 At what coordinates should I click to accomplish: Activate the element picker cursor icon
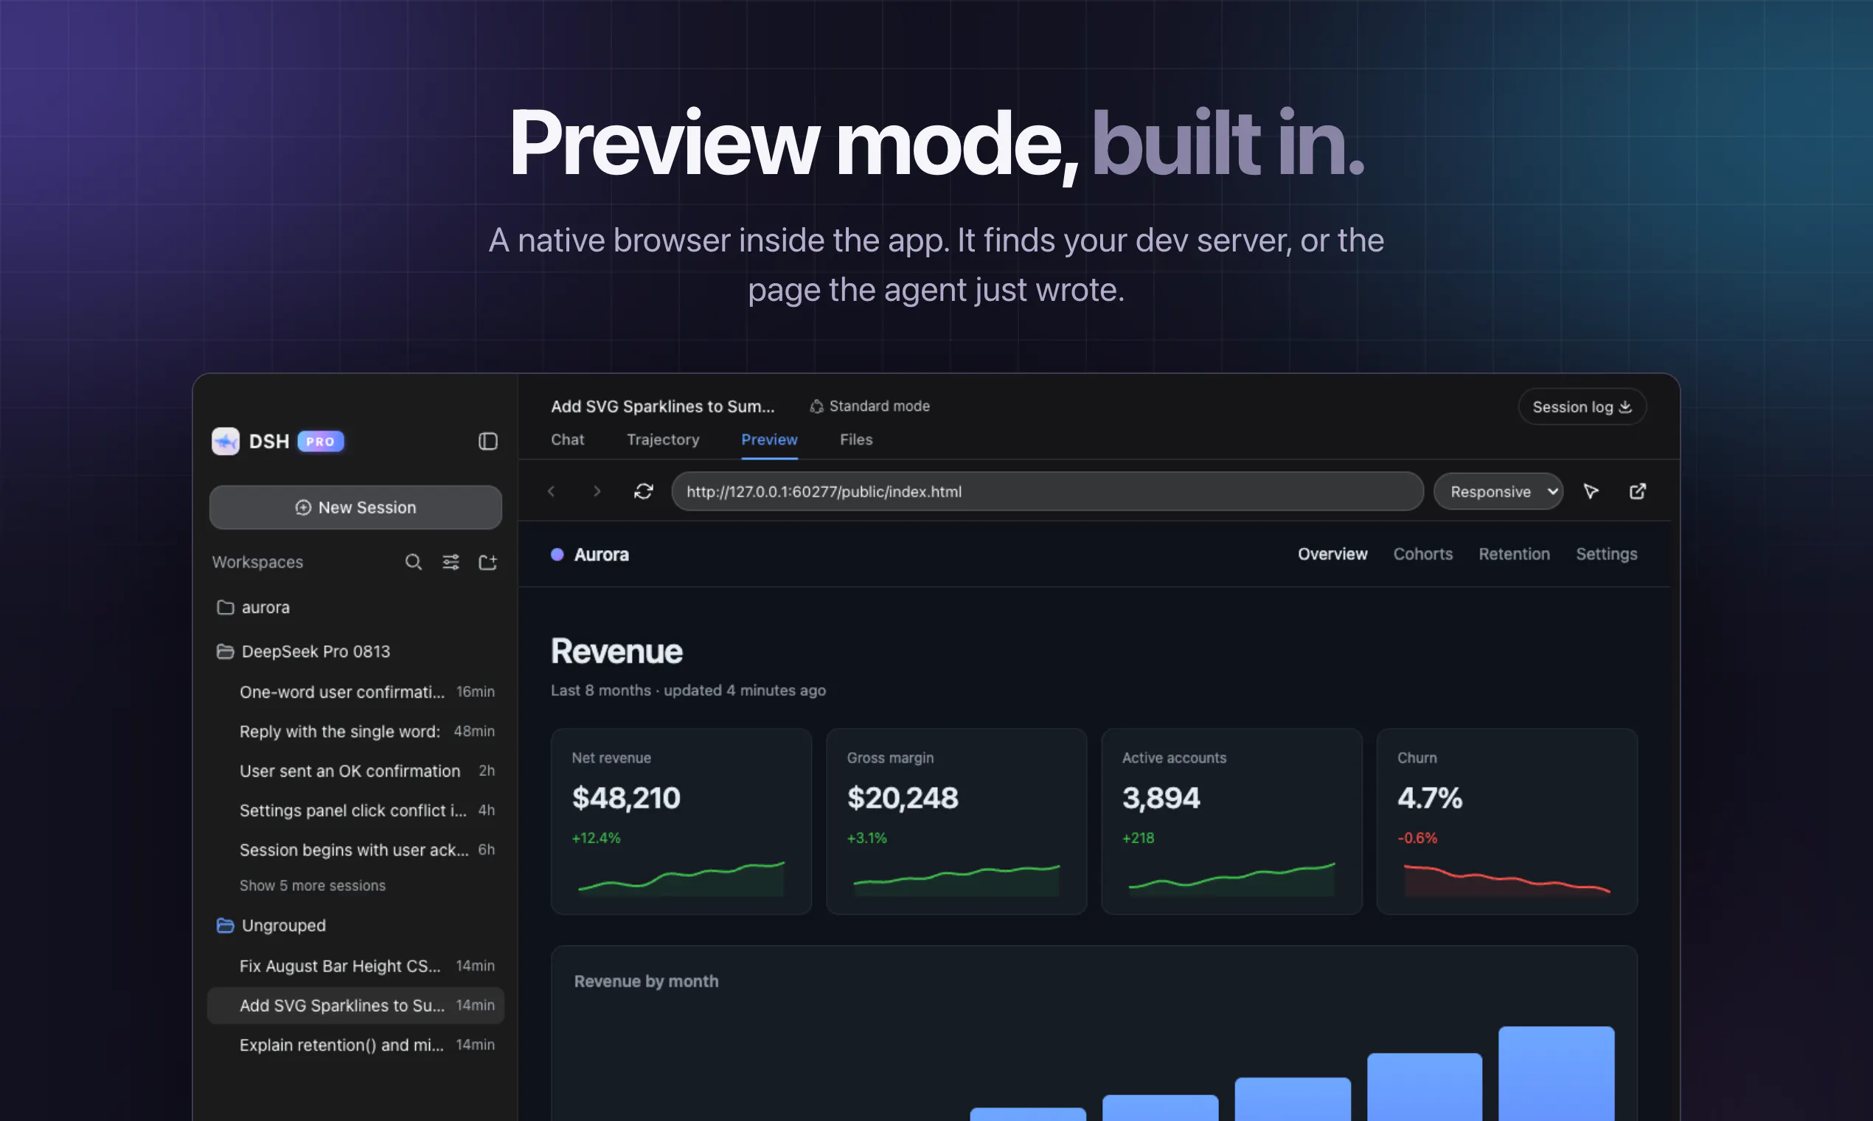tap(1591, 492)
